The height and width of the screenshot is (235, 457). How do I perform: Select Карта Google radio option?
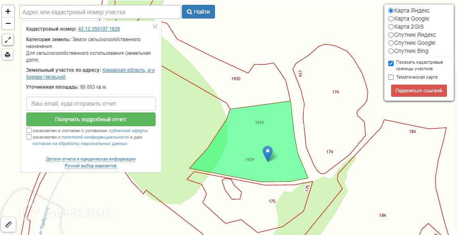[391, 19]
